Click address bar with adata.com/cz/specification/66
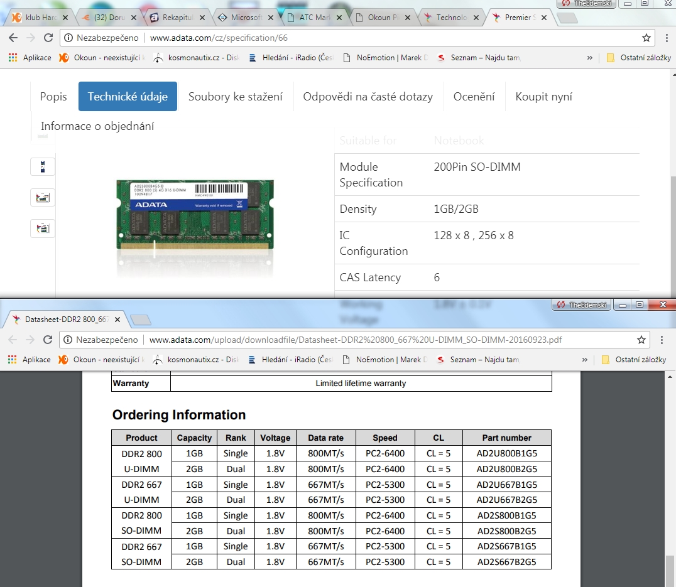This screenshot has width=676, height=587. point(358,38)
